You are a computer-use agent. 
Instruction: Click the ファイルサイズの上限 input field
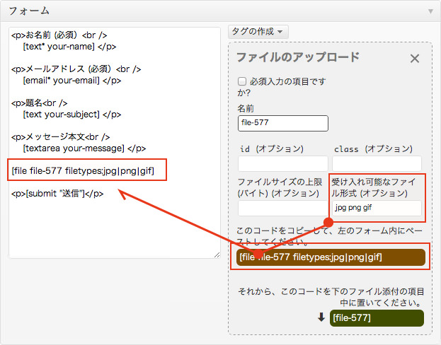tap(283, 208)
